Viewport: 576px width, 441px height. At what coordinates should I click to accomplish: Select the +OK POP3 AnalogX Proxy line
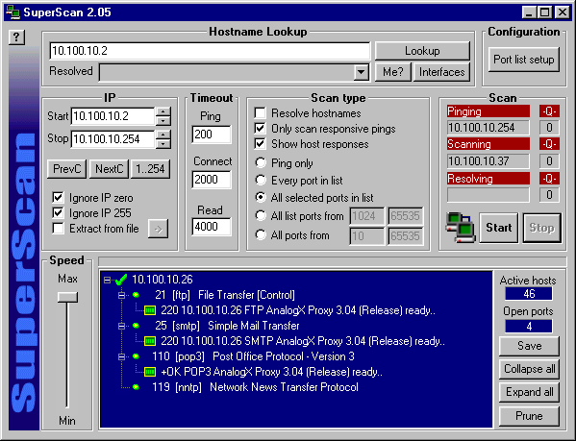click(271, 372)
